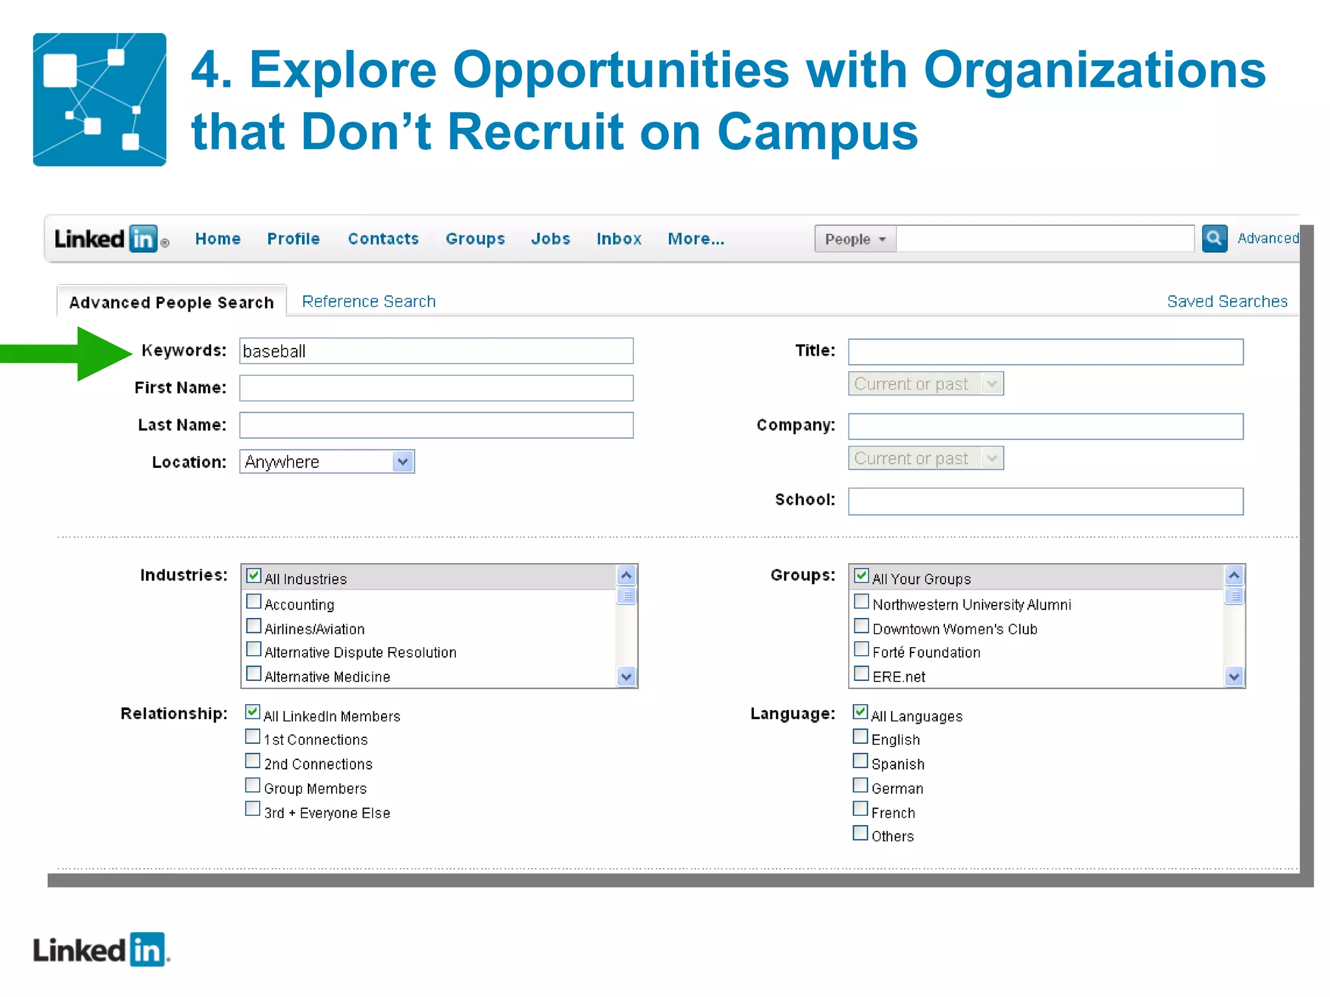The image size is (1330, 997).
Task: Check the 3rd + Everyone Else checkbox
Action: point(253,809)
